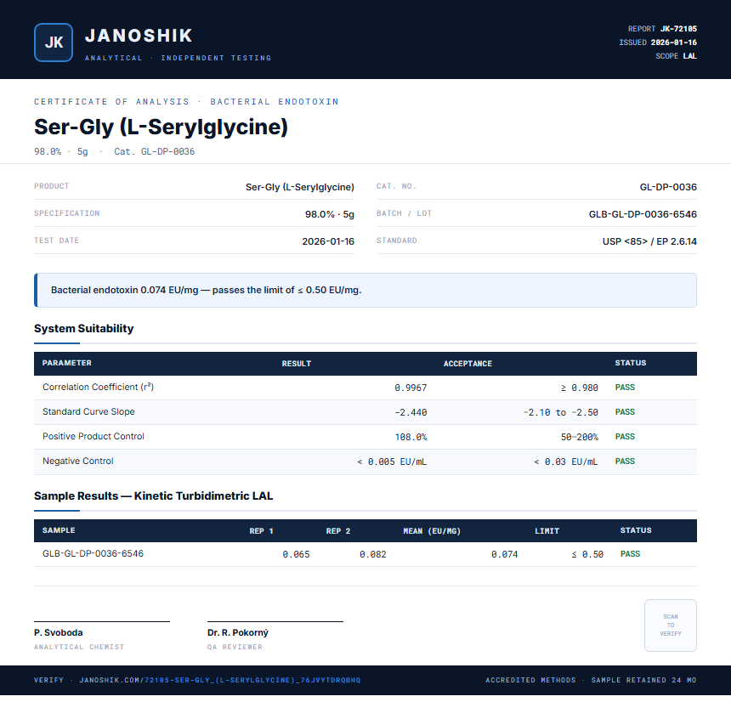Select the QA Reviewer title

click(235, 647)
